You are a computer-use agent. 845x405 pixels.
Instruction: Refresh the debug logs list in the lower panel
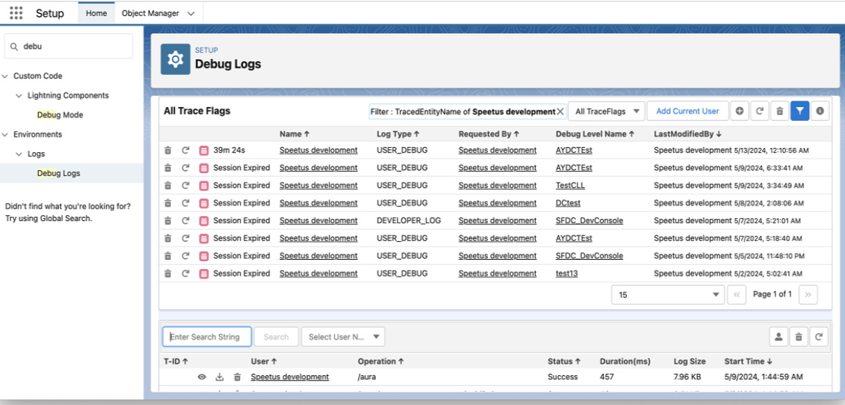pyautogui.click(x=819, y=337)
